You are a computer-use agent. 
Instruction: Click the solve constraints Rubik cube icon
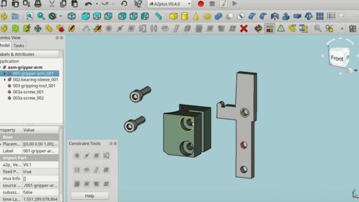pyautogui.click(x=258, y=28)
